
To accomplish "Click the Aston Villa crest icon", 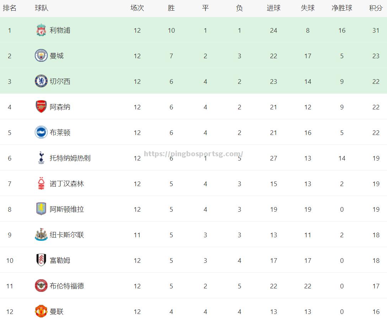I will click(x=41, y=209).
